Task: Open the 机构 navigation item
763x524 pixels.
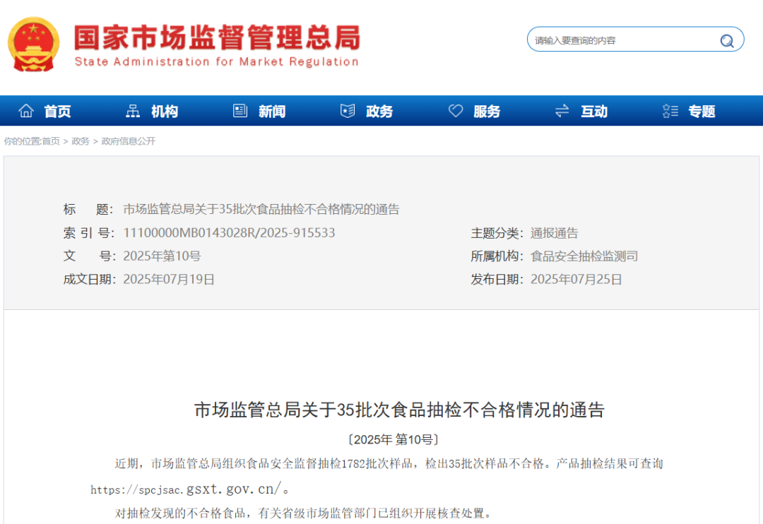Action: point(165,112)
